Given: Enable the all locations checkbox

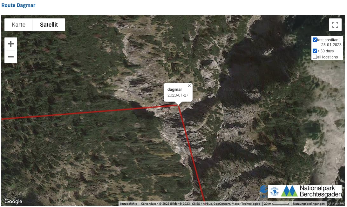Looking at the screenshot, I should point(315,57).
